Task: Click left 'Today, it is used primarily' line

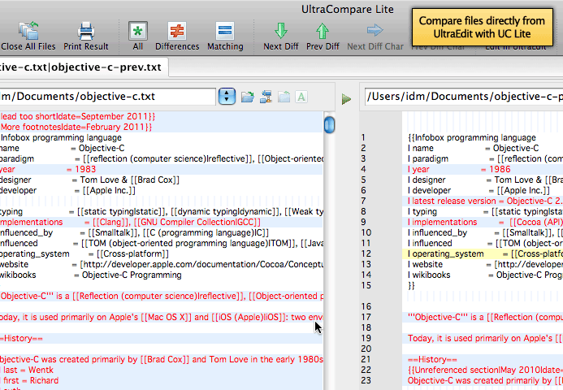Action: coord(162,318)
